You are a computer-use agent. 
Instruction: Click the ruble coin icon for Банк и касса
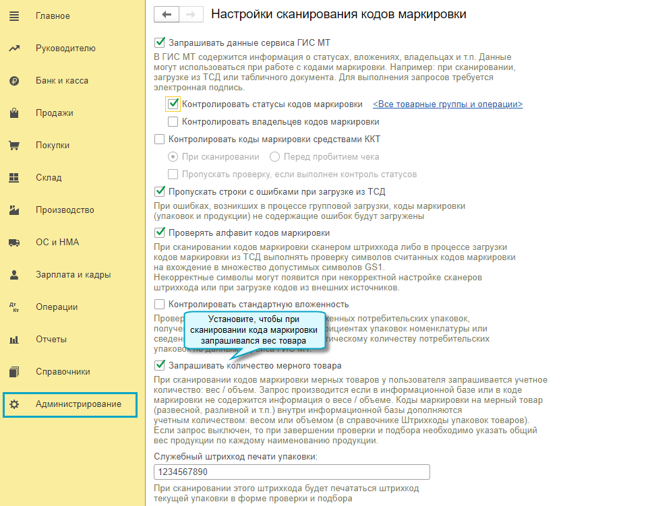pyautogui.click(x=14, y=81)
